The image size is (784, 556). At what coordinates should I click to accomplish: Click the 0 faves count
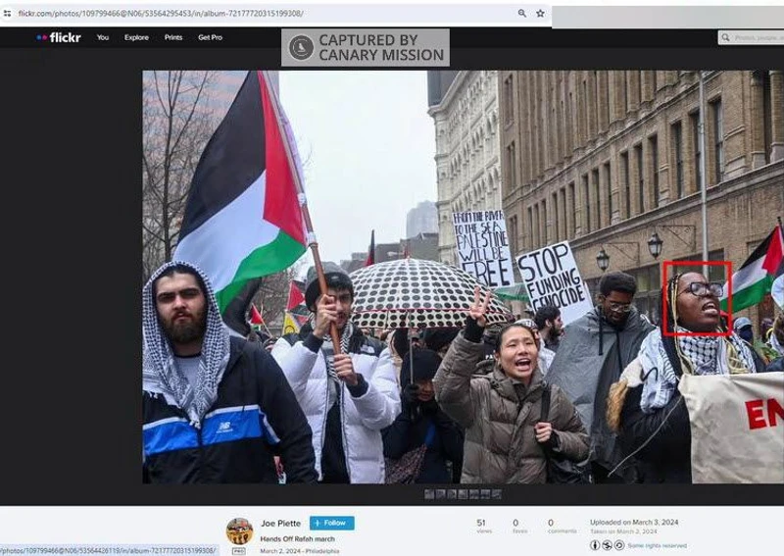(519, 526)
